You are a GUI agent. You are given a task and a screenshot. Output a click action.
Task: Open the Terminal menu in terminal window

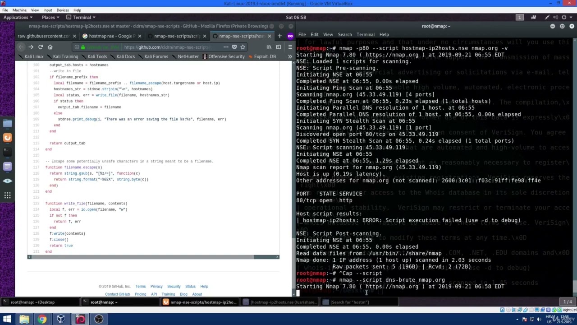click(366, 34)
